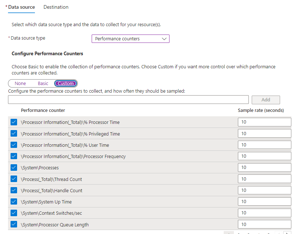295x234 pixels.
Task: Uncheck the Context Switches/sec counter
Action: [x=14, y=213]
